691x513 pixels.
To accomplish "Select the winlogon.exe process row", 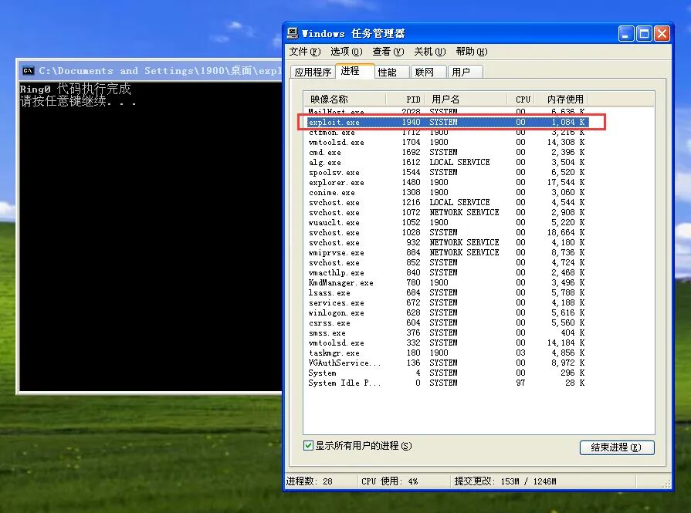I will (447, 312).
